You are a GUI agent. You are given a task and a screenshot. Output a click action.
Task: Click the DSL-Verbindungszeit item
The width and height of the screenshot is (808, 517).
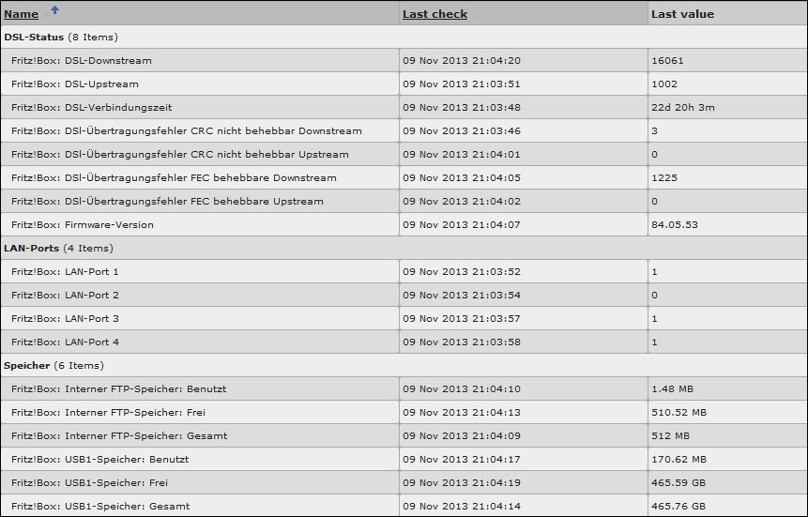tap(92, 107)
